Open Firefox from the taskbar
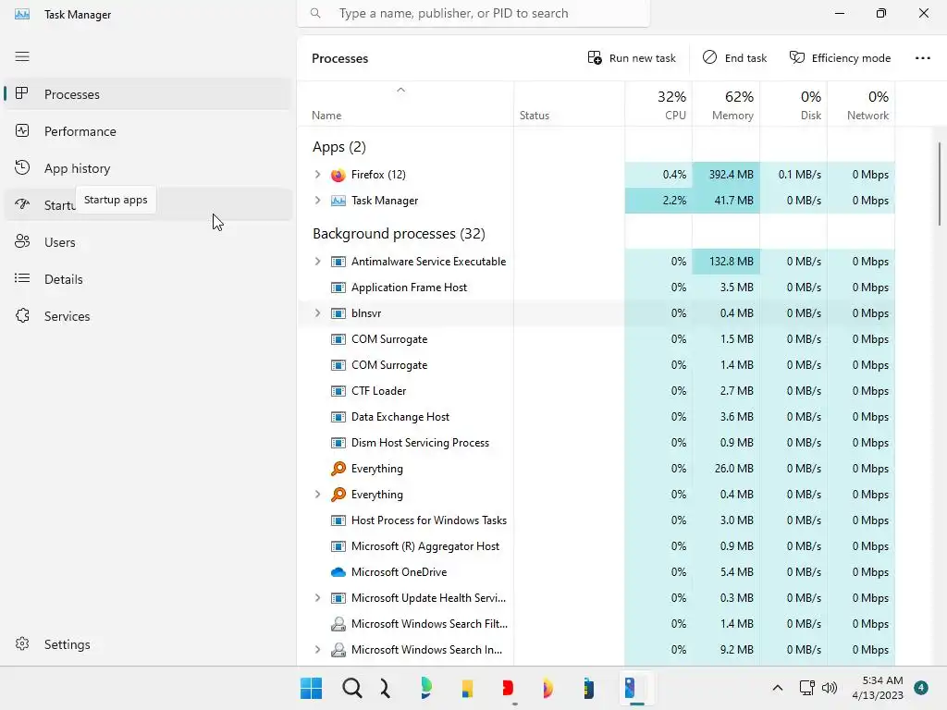Image resolution: width=947 pixels, height=710 pixels. [547, 688]
